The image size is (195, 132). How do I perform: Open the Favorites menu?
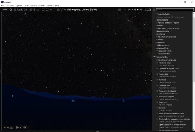[42, 6]
